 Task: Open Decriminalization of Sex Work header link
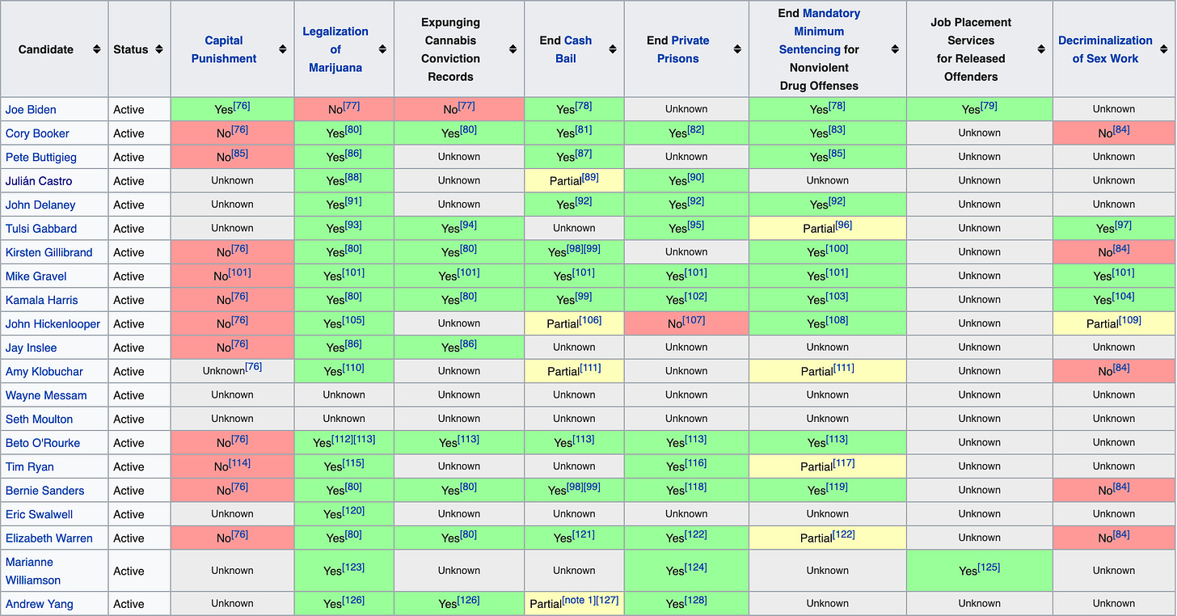[x=1105, y=49]
